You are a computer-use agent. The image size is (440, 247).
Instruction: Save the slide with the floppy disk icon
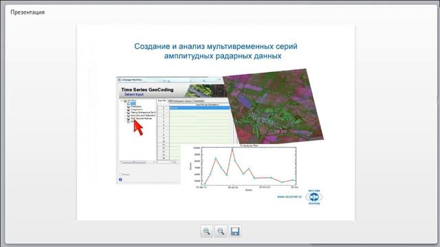235,231
